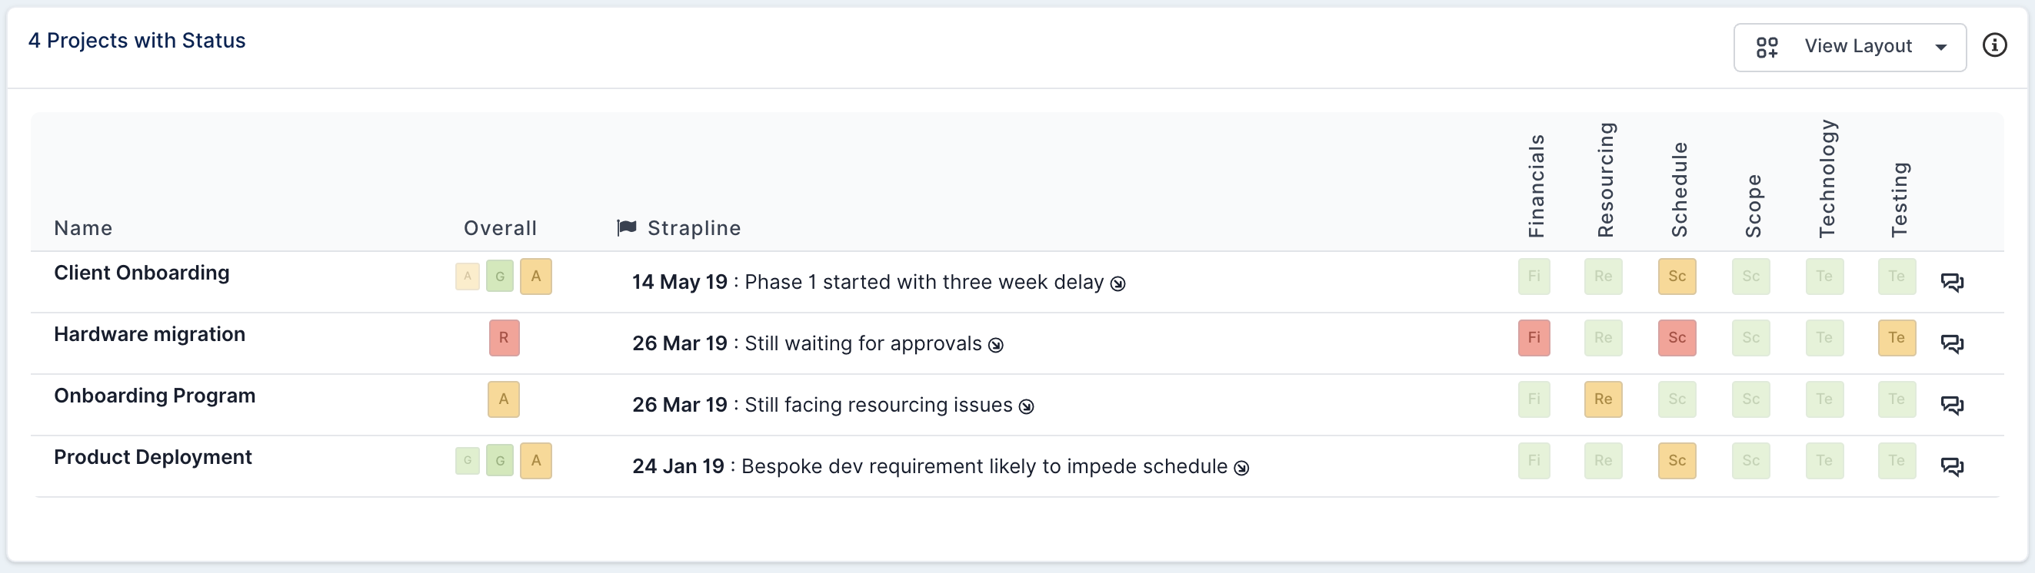The height and width of the screenshot is (573, 2035).
Task: Click red Financials status for Hardware migration
Action: coord(1534,338)
